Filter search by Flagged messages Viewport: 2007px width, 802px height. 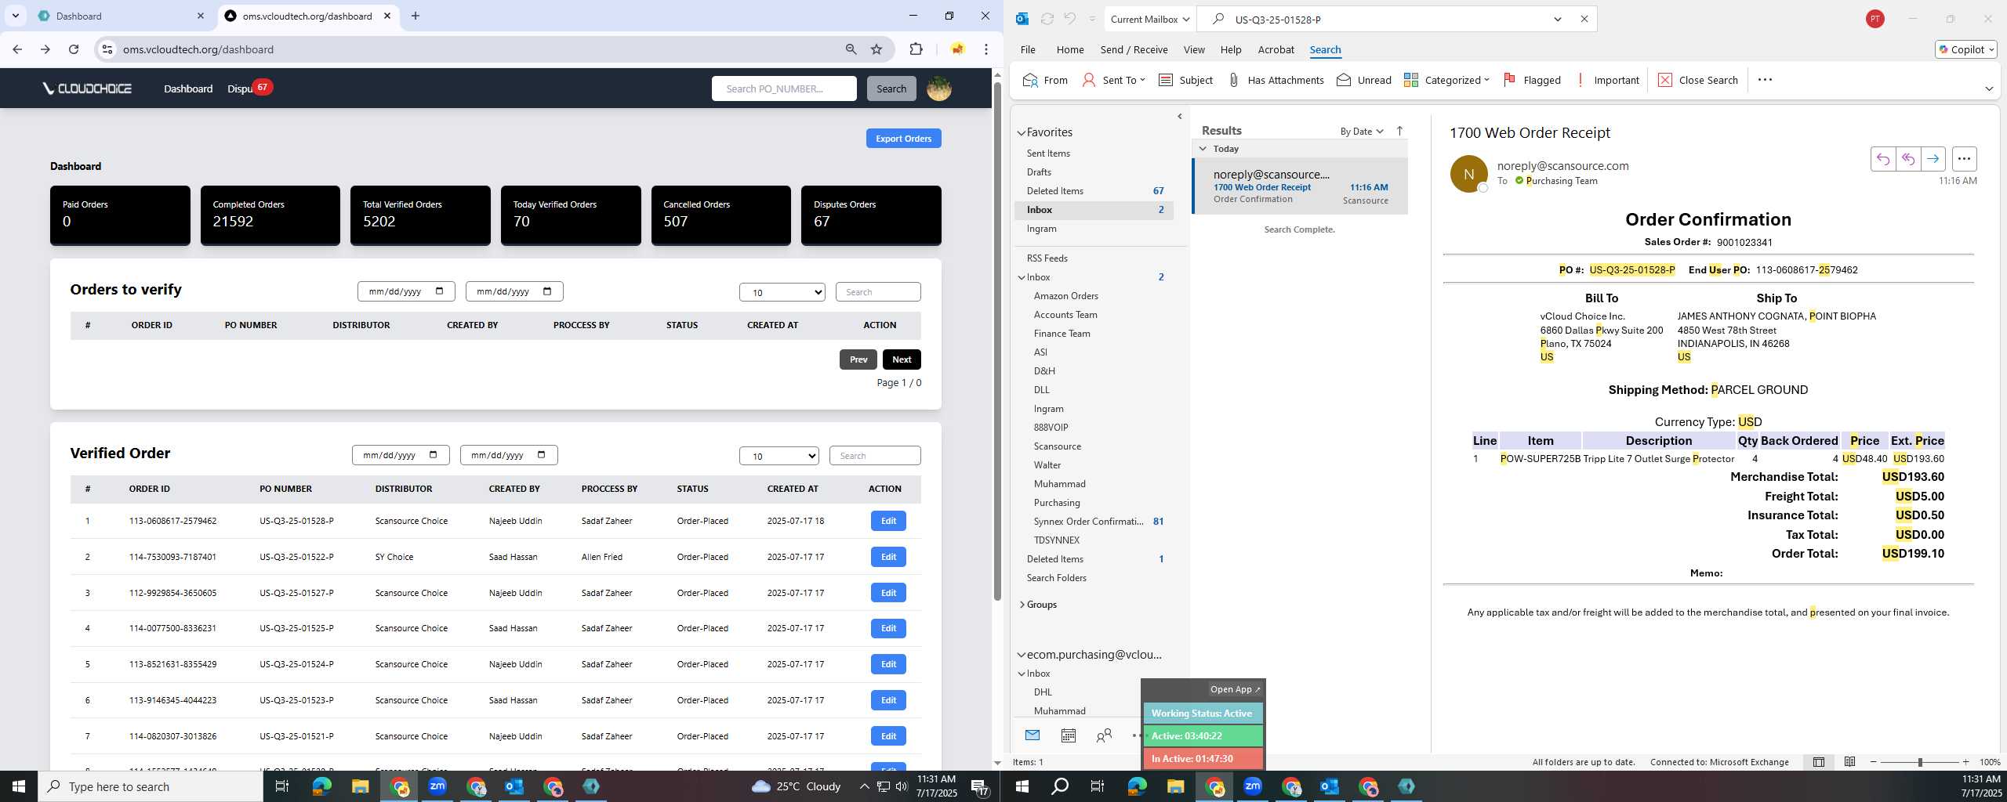(x=1531, y=80)
